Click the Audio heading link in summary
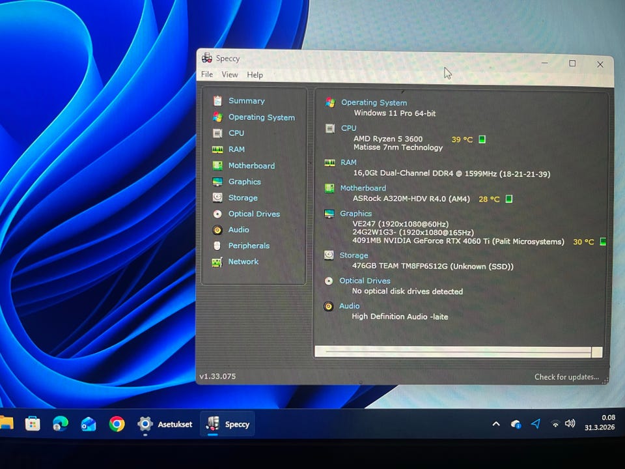 point(349,306)
